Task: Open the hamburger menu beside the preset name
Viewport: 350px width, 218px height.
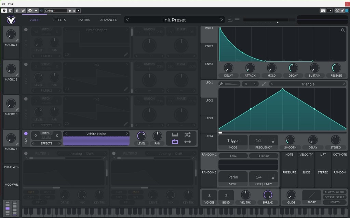Action: [x=237, y=20]
